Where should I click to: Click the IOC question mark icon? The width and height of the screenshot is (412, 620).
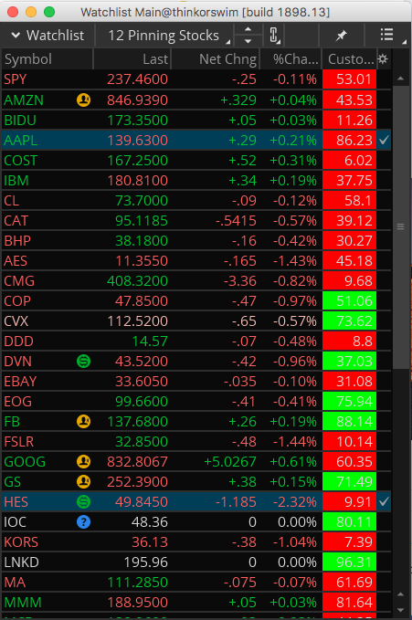pyautogui.click(x=83, y=522)
